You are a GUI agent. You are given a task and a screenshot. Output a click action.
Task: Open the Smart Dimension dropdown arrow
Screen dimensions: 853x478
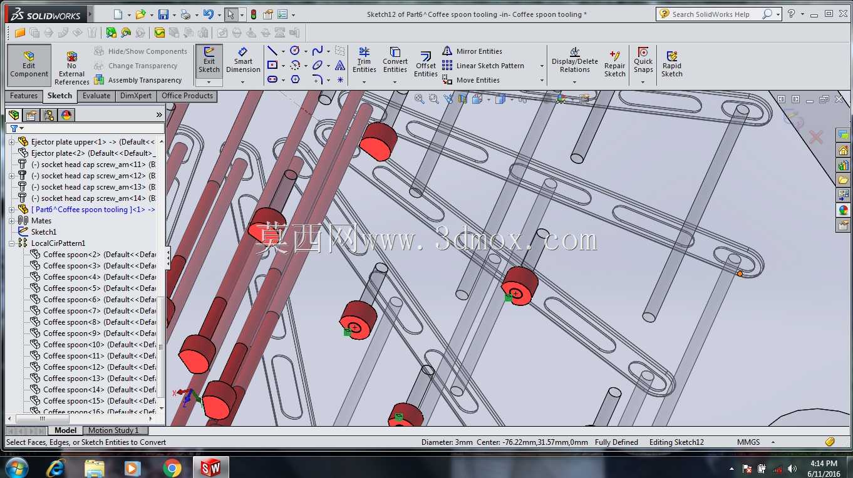pyautogui.click(x=243, y=82)
